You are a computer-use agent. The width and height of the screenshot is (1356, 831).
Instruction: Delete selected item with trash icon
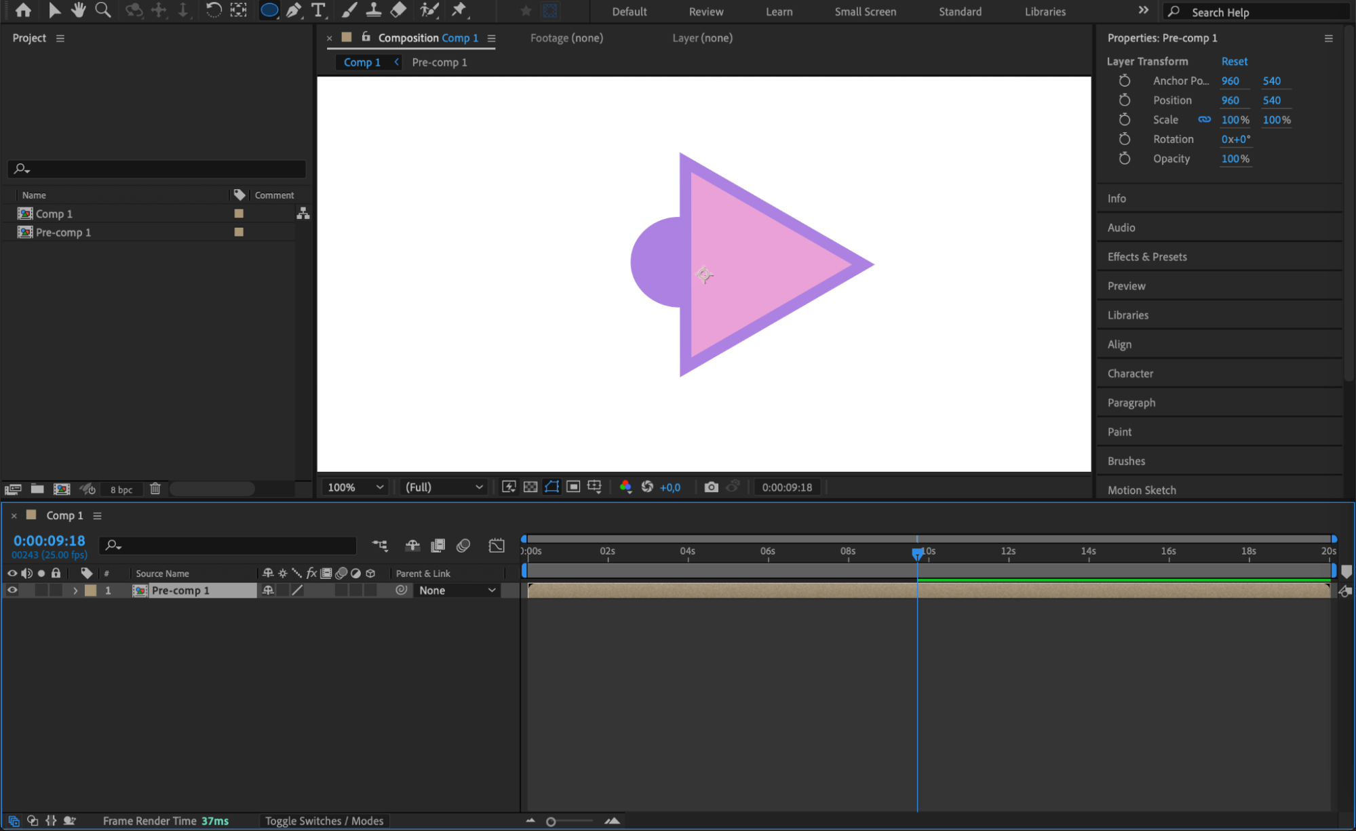155,489
